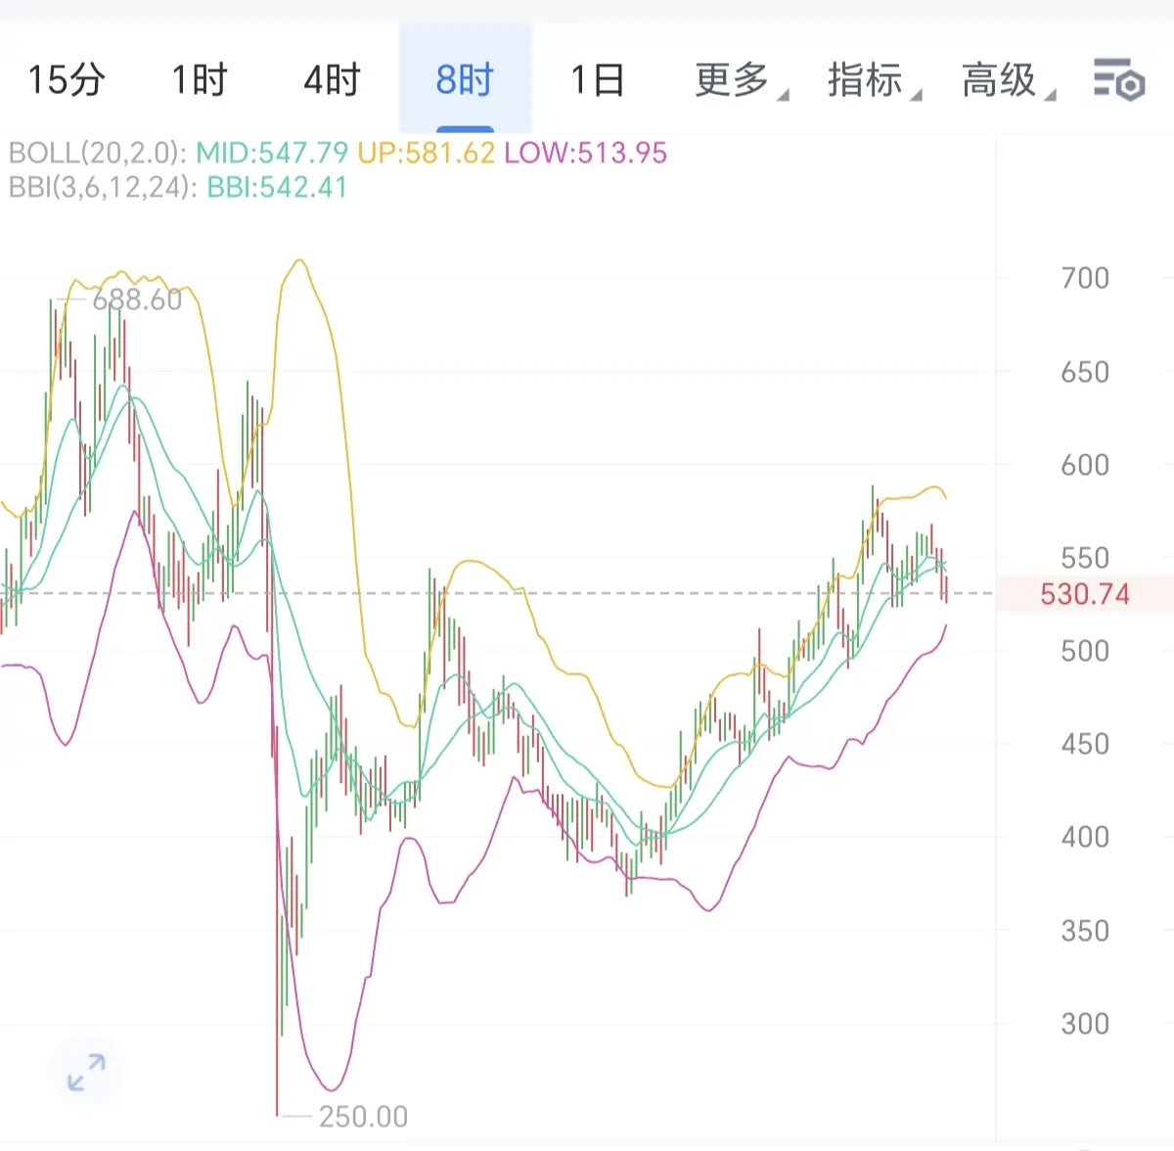
Task: Click the 600 price axis label
Action: click(1085, 465)
